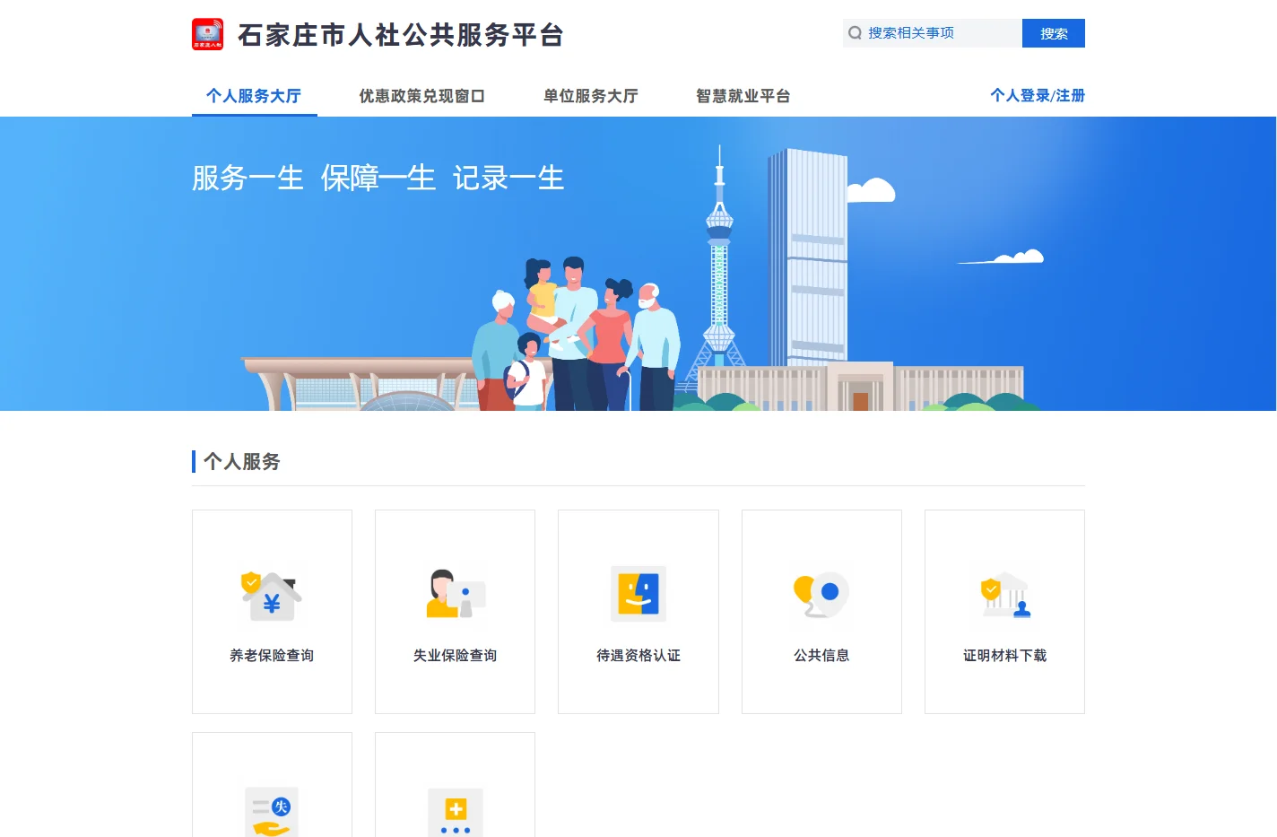1277x837 pixels.
Task: Switch to 个人服务大厅 tab
Action: 254,96
